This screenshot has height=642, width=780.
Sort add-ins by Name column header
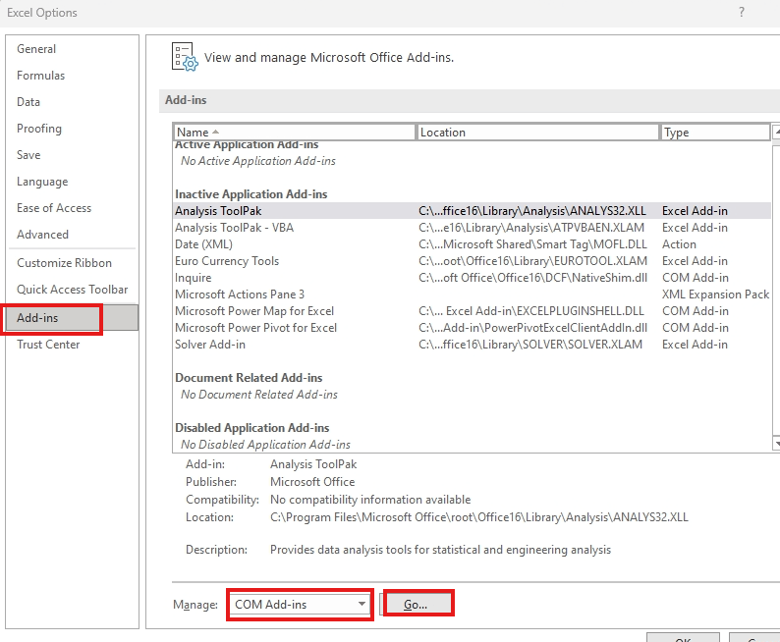(294, 133)
